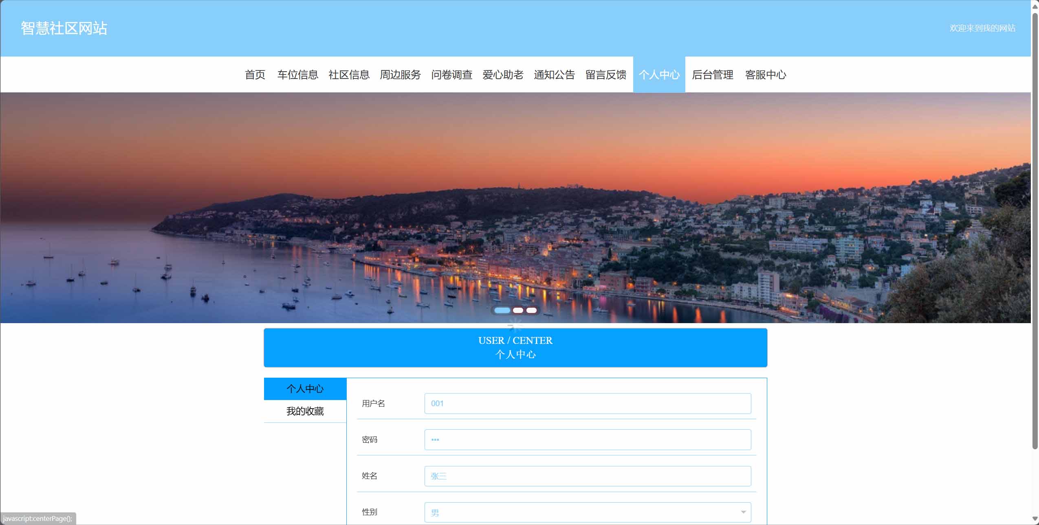
Task: Click the 智慧社区网站 site title
Action: pos(64,28)
